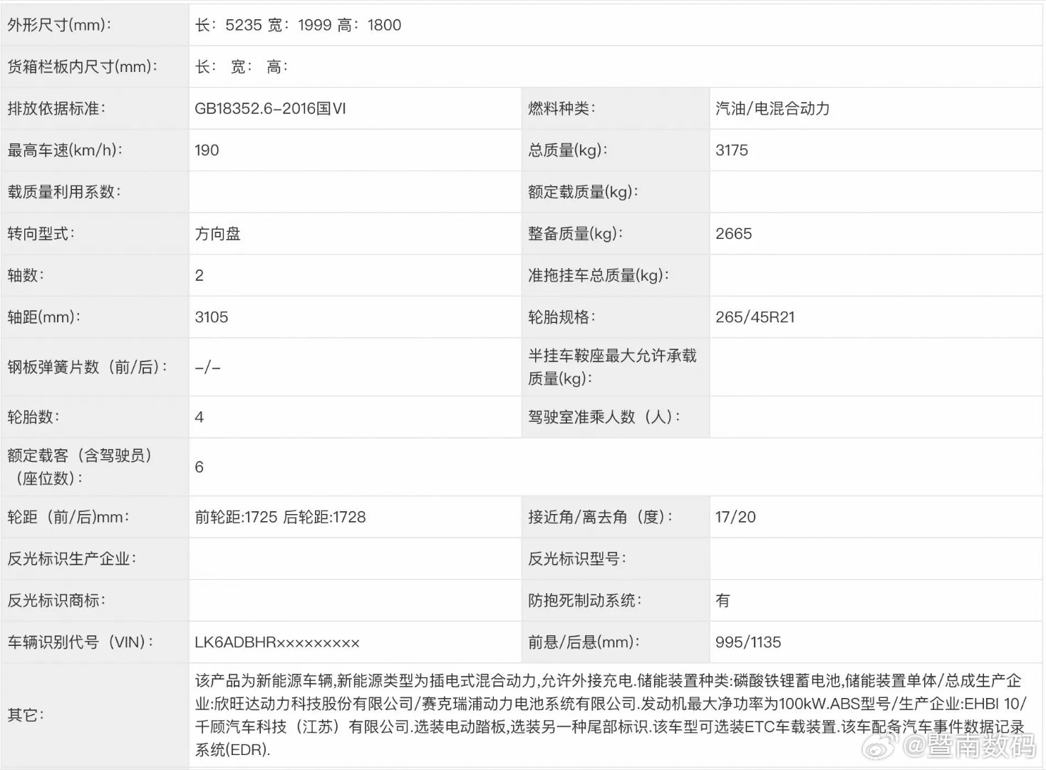Click the 驾驶室准乘人数(人) label
The width and height of the screenshot is (1046, 770).
(x=604, y=417)
